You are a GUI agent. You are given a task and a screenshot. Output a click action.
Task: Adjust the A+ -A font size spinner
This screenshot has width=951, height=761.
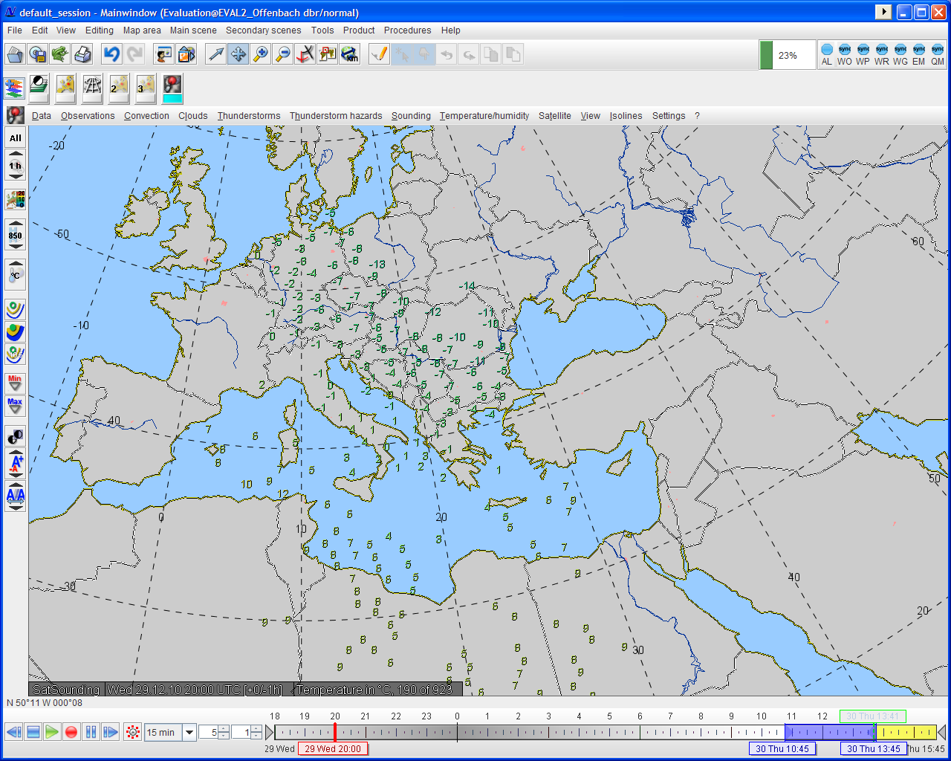click(16, 464)
